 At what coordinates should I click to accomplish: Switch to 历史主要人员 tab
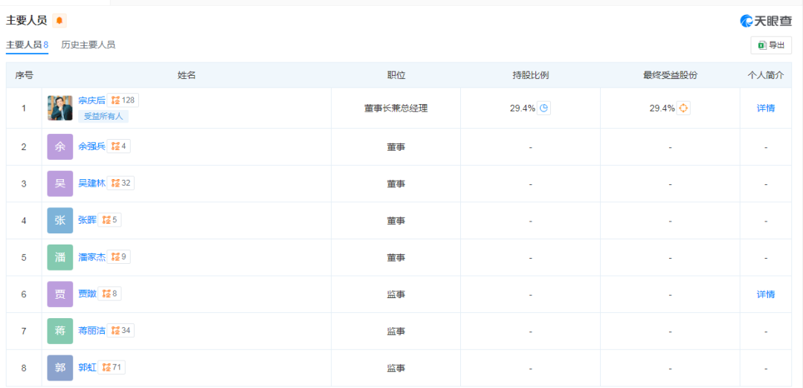coord(88,45)
